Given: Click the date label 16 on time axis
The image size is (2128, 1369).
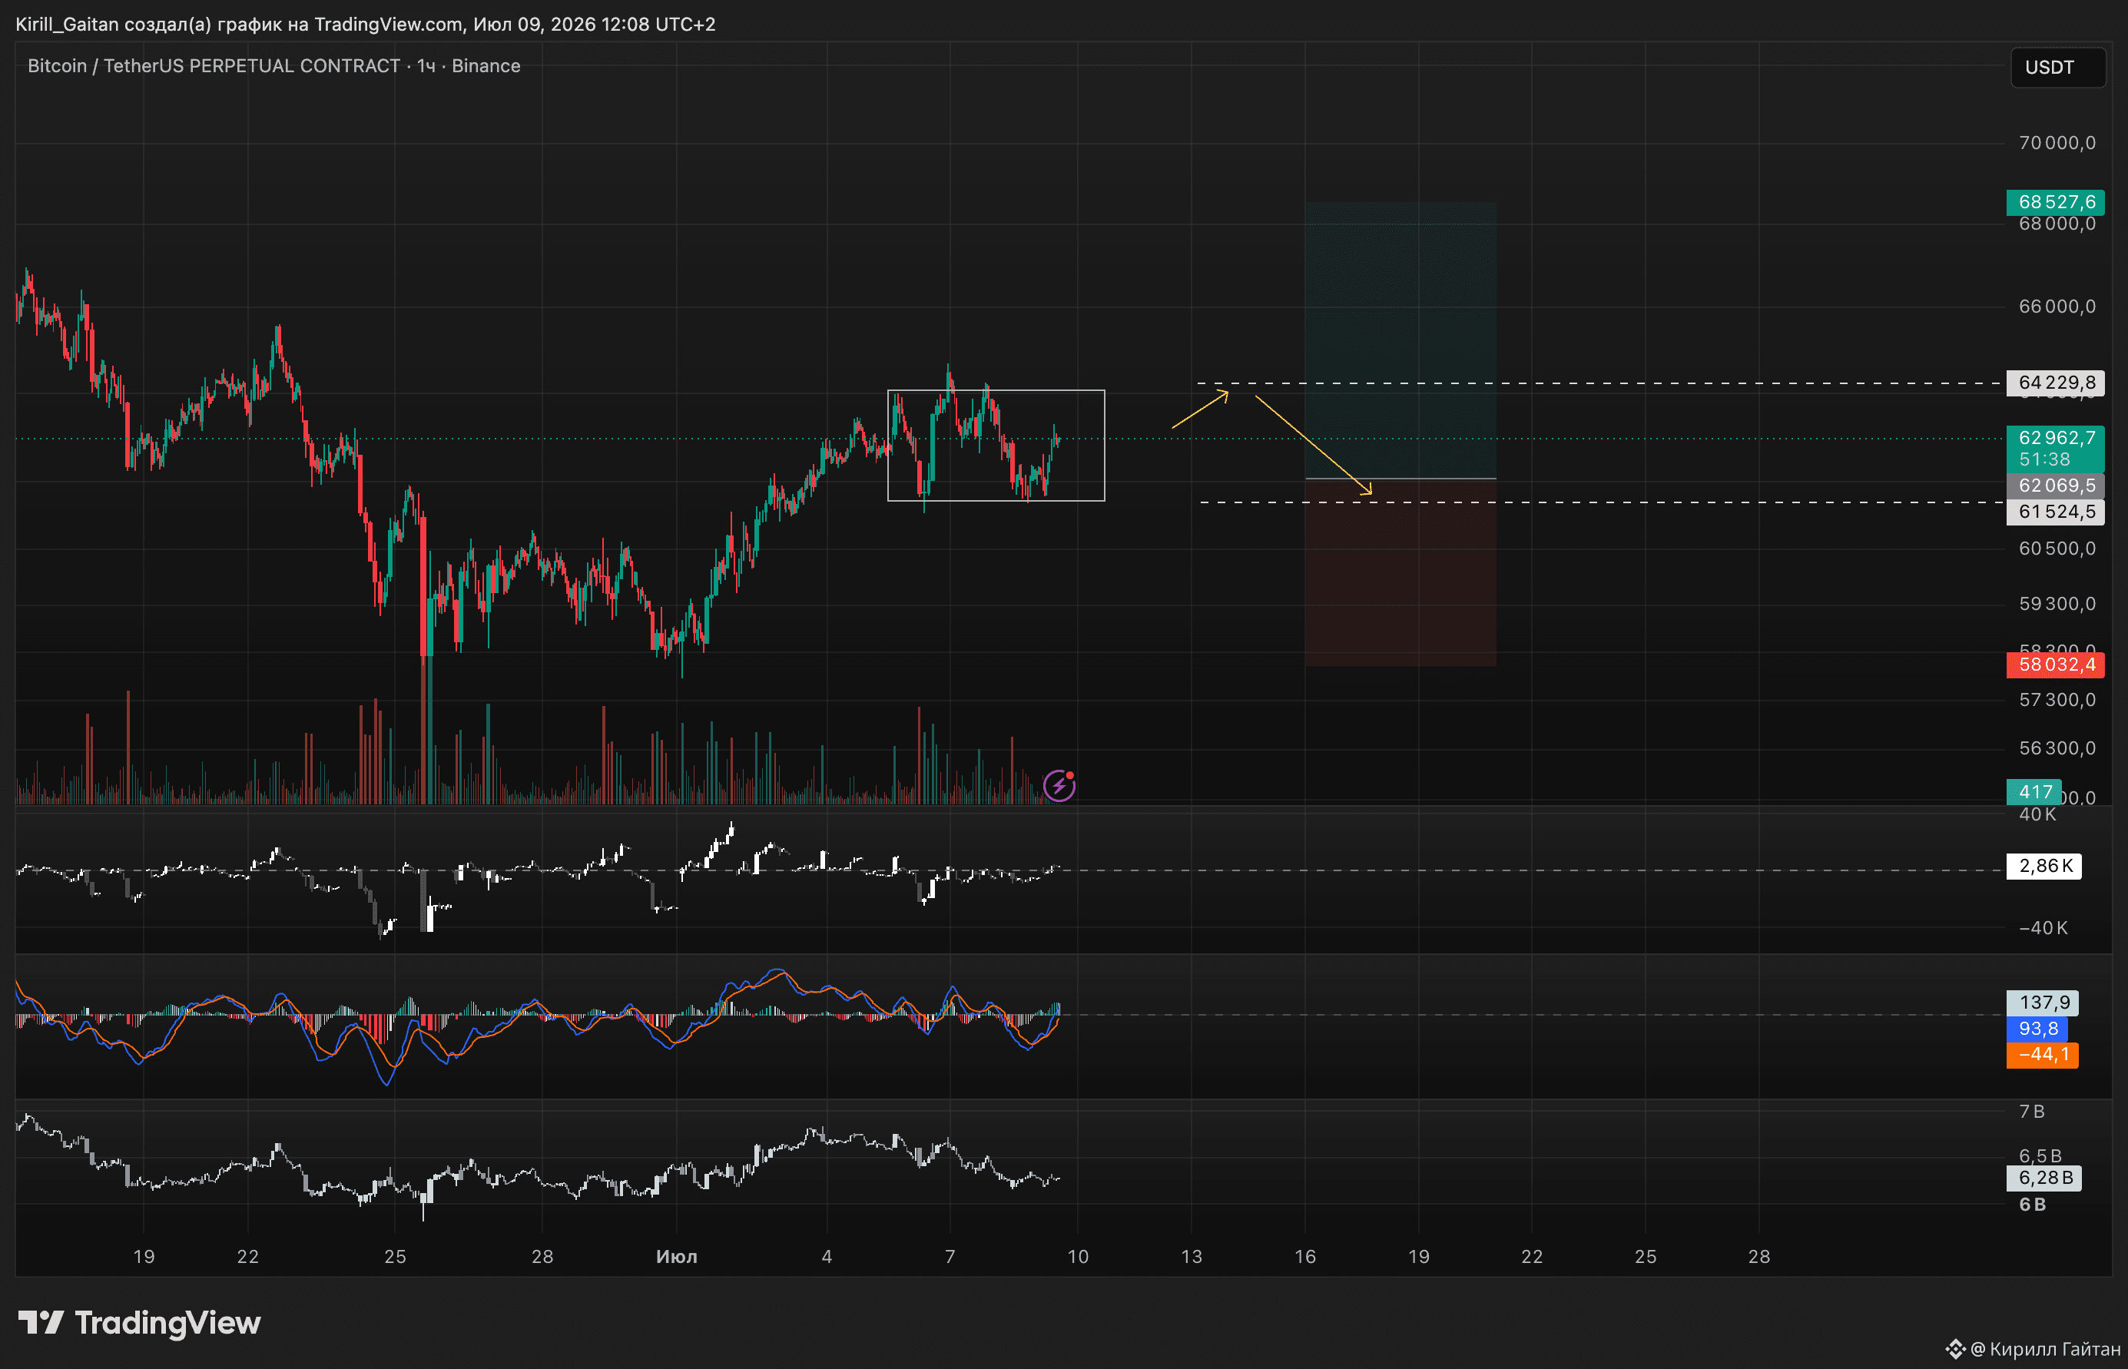Looking at the screenshot, I should [x=1305, y=1256].
